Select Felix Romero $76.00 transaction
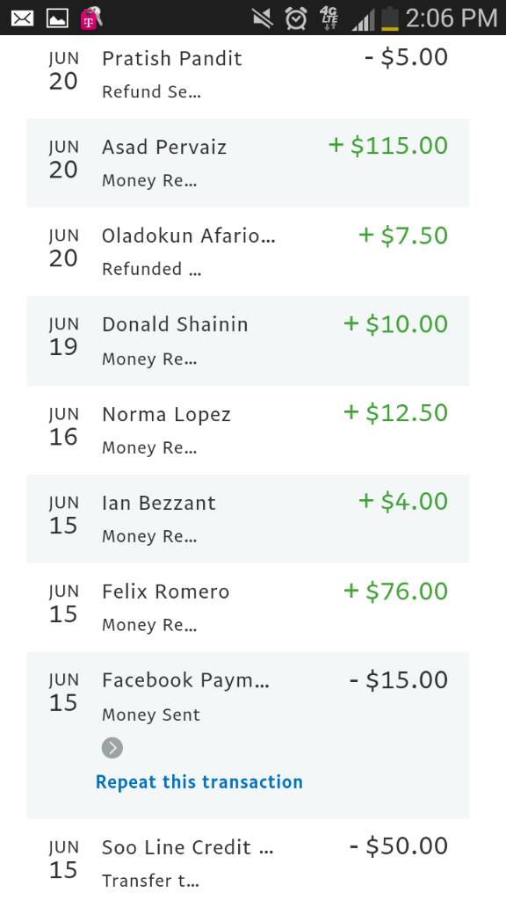The height and width of the screenshot is (900, 506). pos(248,607)
